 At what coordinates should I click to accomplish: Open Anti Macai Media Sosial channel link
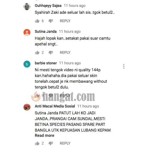click(x=55, y=106)
